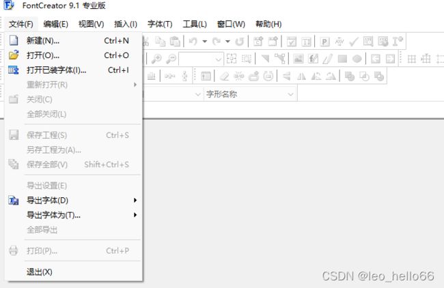This screenshot has height=288, width=444.
Task: Click the export font icon beside 导出字体(D)
Action: (14, 200)
